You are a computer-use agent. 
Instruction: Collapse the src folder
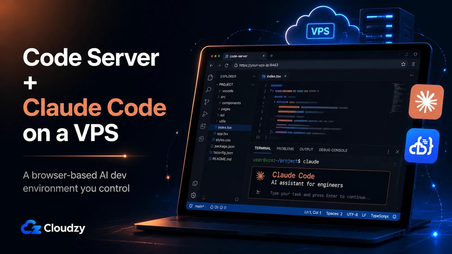coord(221,97)
